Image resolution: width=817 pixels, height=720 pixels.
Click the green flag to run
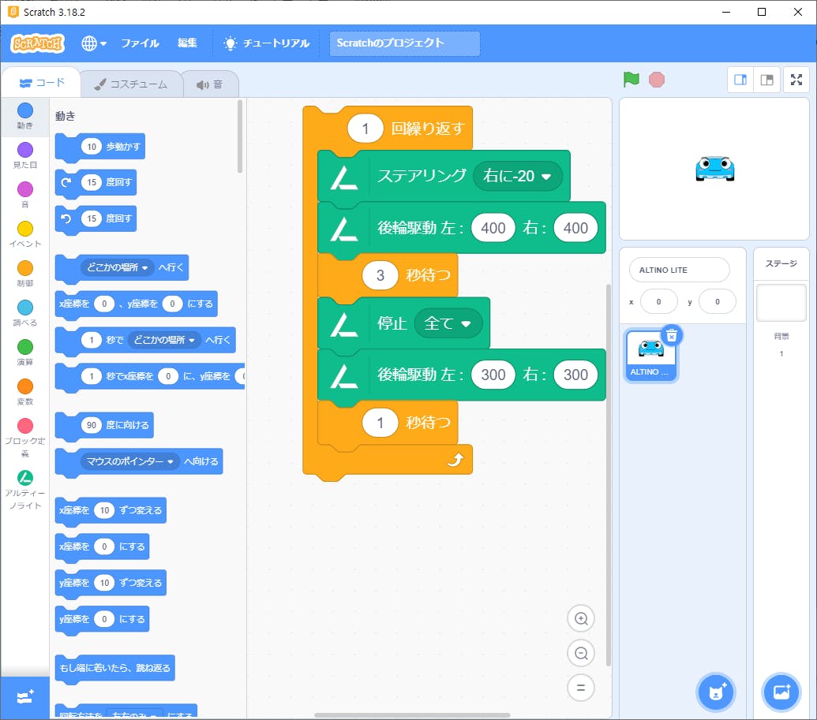[x=631, y=79]
